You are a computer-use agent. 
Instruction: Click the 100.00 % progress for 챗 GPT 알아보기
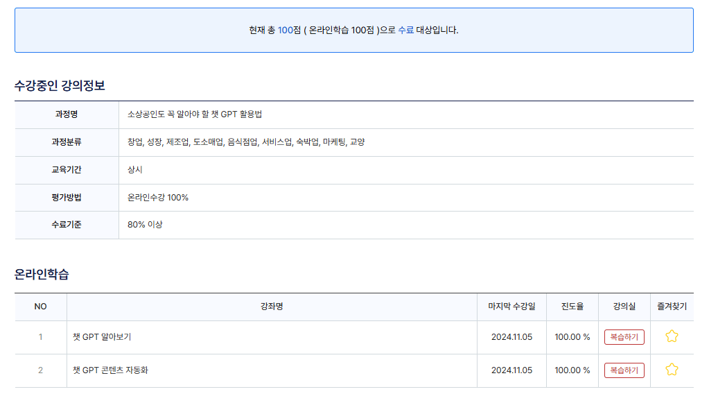[572, 337]
